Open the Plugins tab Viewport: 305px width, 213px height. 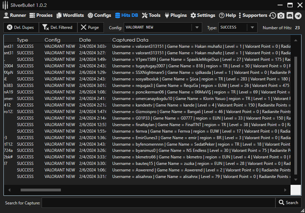click(x=175, y=15)
